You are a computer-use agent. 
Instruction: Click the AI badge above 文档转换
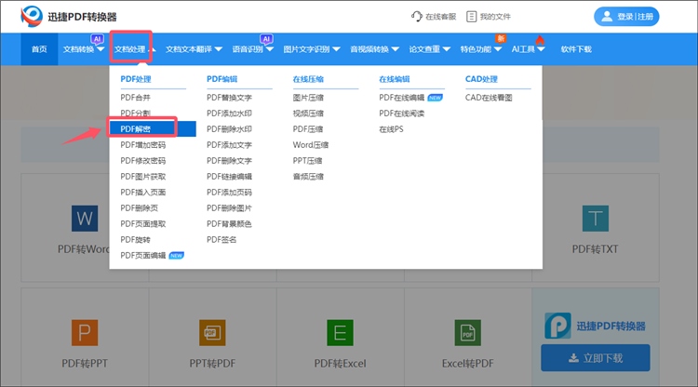click(97, 39)
